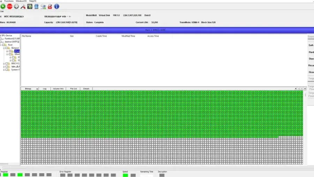Image resolution: width=314 pixels, height=177 pixels.
Task: Click the Modified Time column header
Action: (x=128, y=36)
